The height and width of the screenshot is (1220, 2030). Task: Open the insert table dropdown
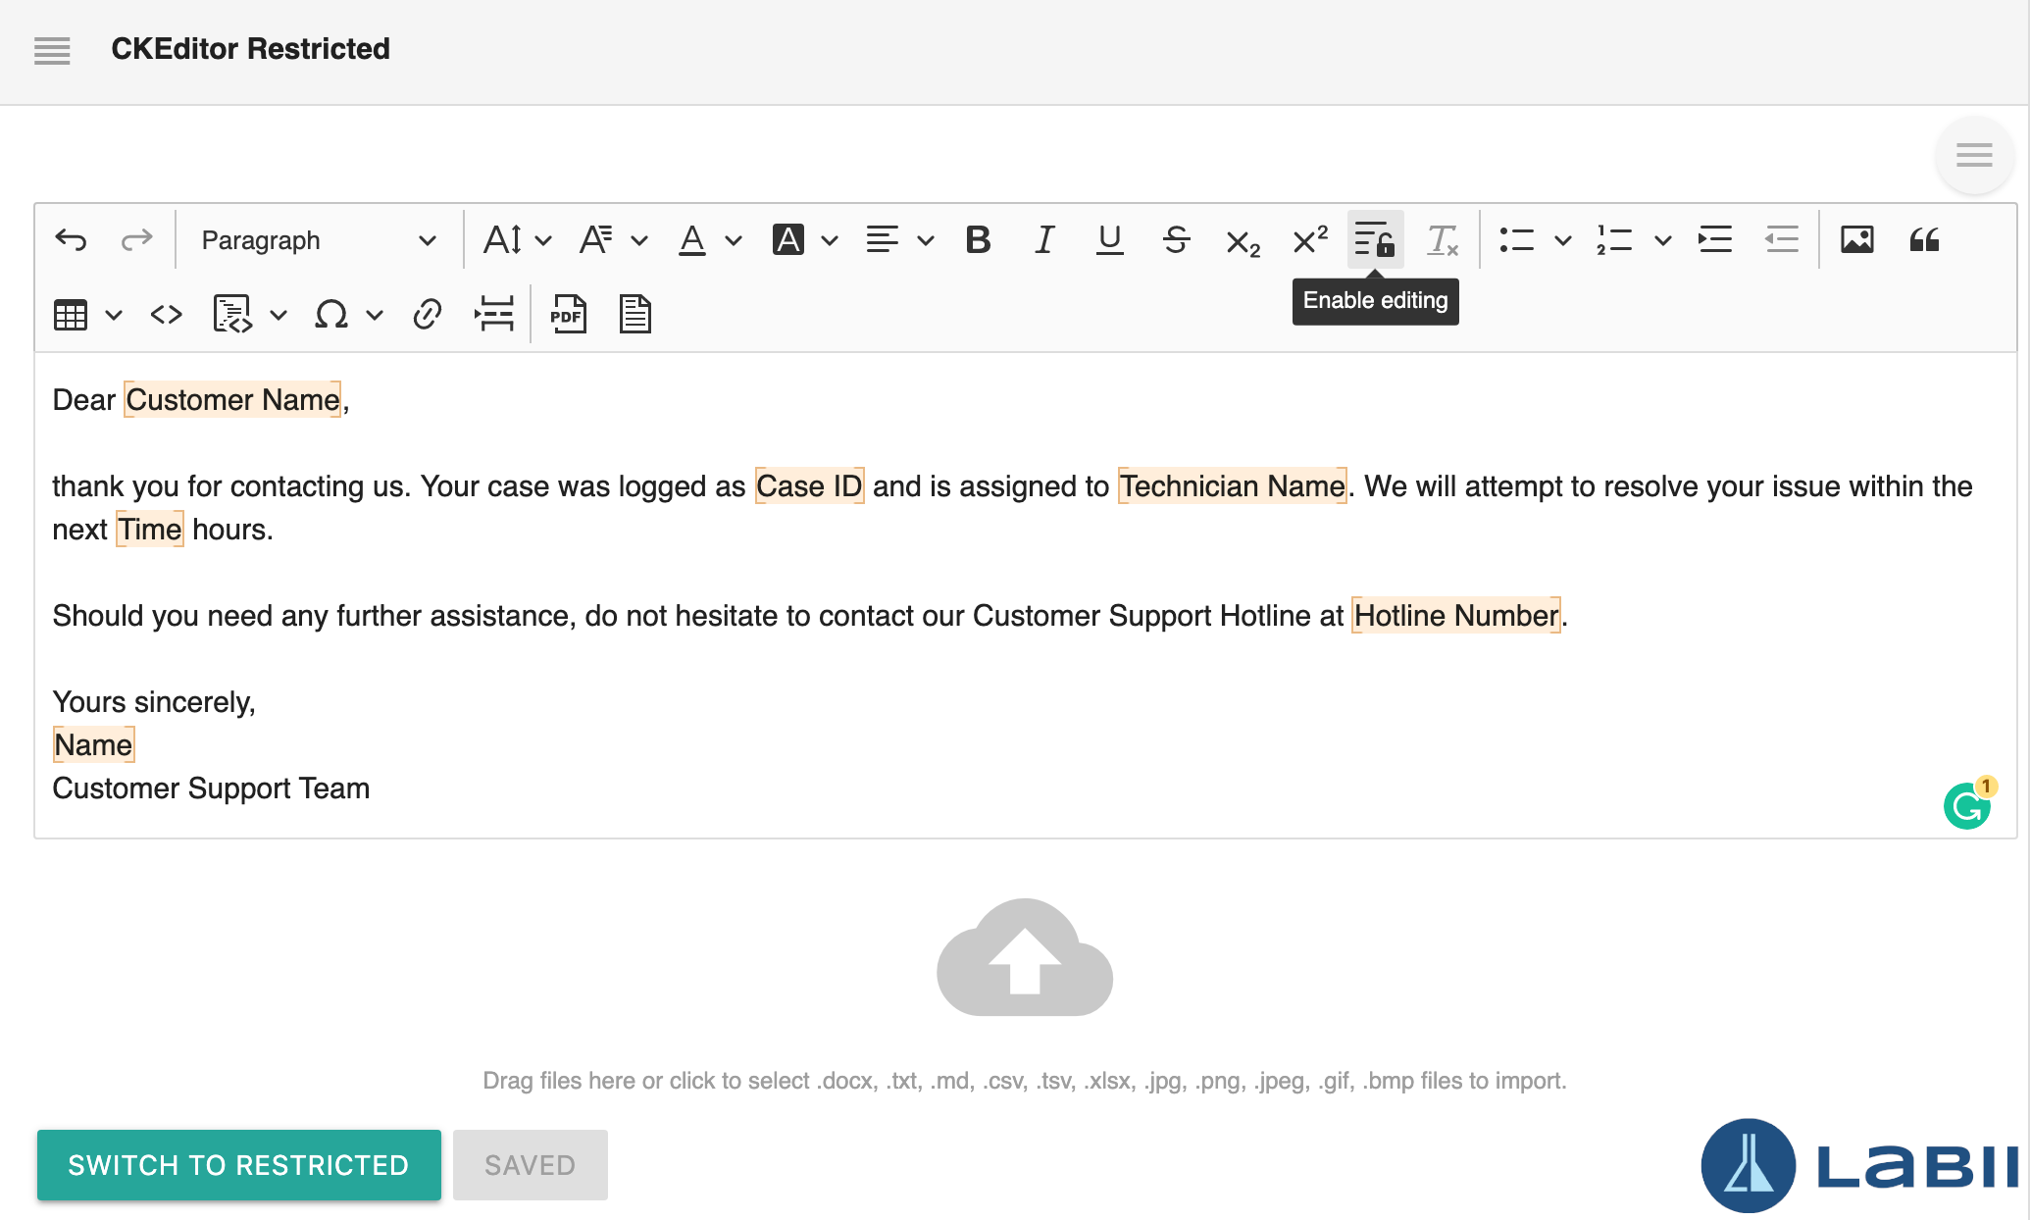pos(114,315)
